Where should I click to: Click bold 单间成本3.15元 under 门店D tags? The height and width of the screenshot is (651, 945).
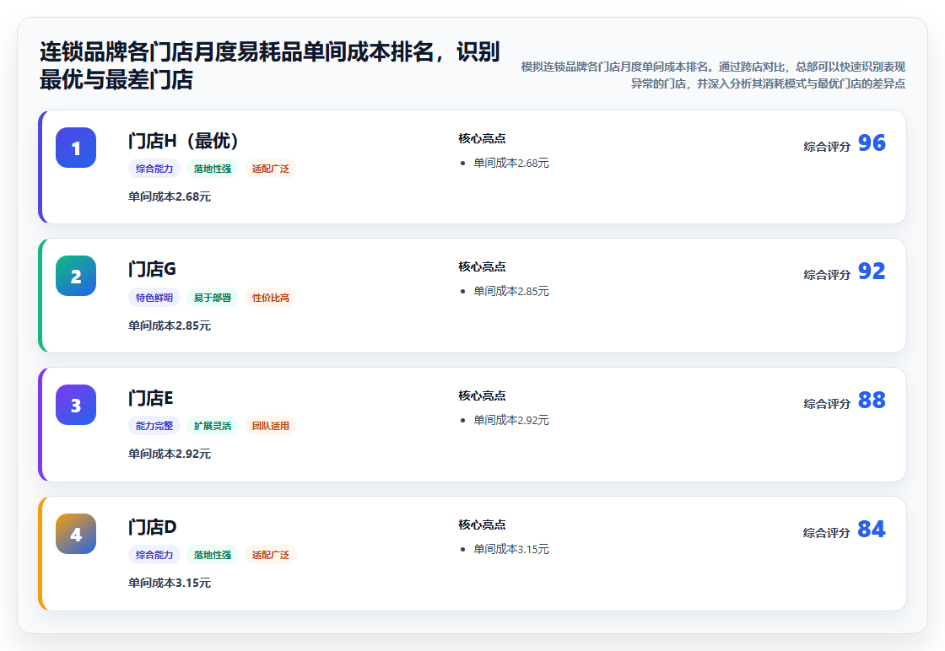(x=170, y=583)
